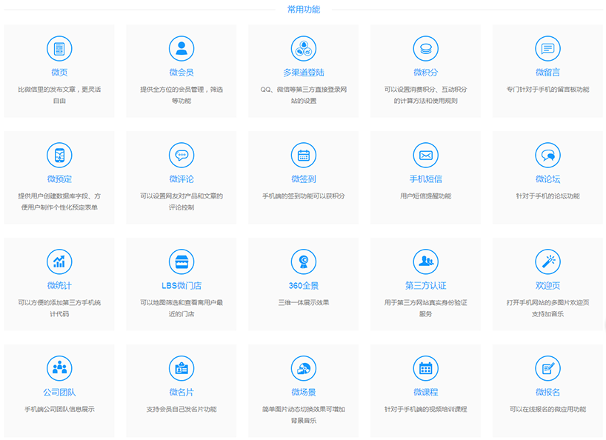Click the 微积分 coins icon
This screenshot has width=606, height=440.
pyautogui.click(x=425, y=49)
